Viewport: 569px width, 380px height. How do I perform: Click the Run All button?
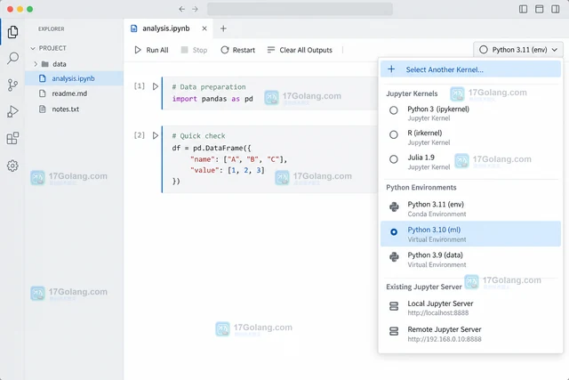coord(151,50)
